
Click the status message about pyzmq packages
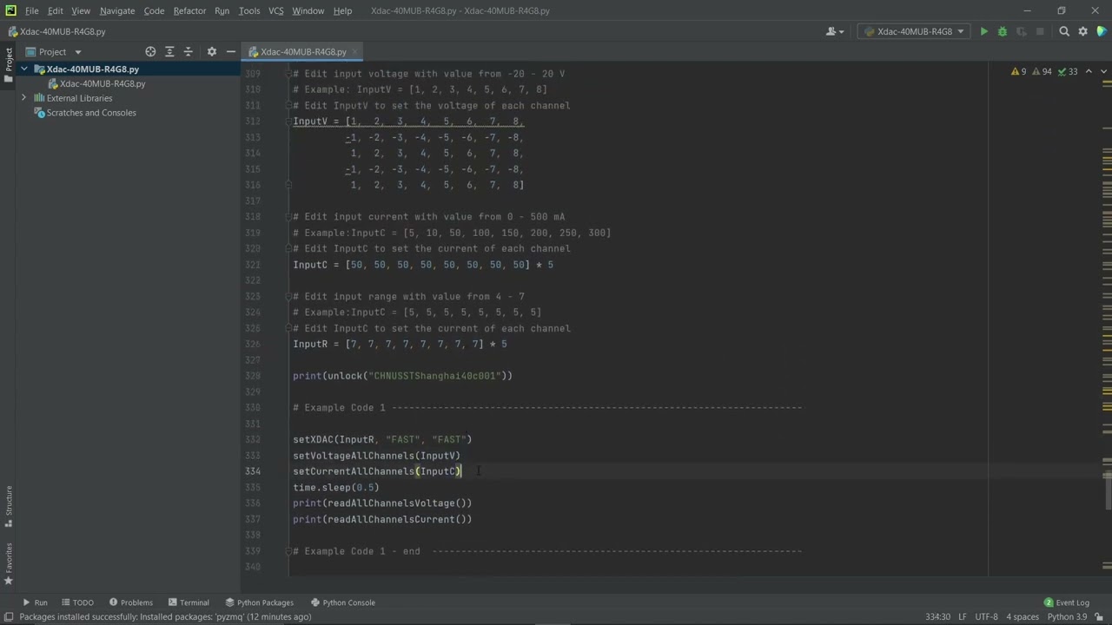[x=165, y=617]
